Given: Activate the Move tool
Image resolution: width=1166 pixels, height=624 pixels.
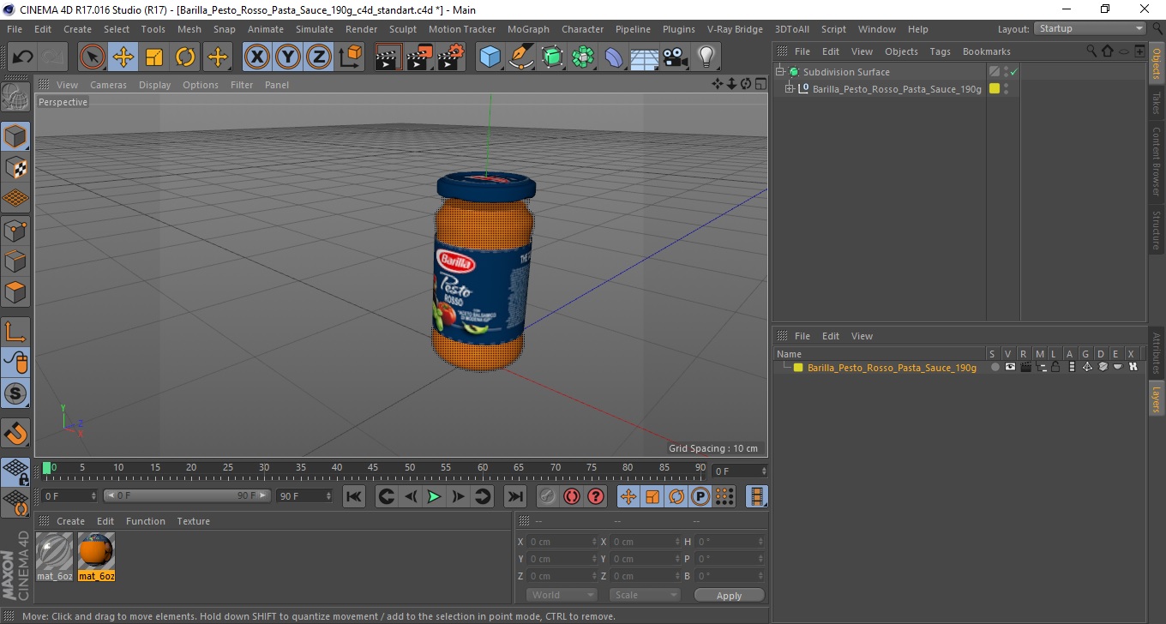Looking at the screenshot, I should (123, 57).
